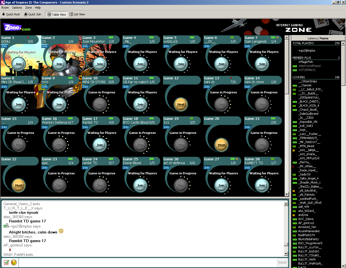346x268 pixels.
Task: Open the emoticon picker in chat bar
Action: point(14,262)
